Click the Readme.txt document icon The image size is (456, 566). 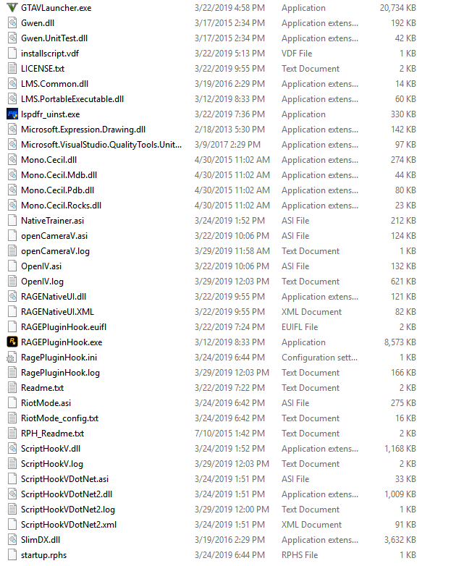pos(12,388)
